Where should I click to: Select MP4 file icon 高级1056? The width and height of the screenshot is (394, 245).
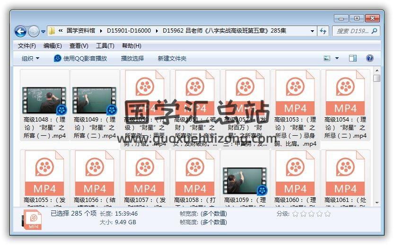tap(95, 173)
